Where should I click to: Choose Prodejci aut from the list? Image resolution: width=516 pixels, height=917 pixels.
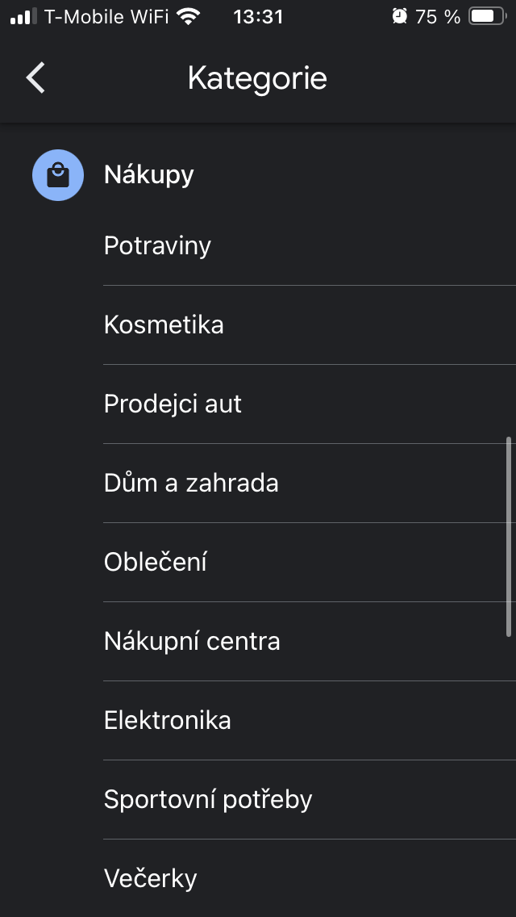click(x=173, y=404)
